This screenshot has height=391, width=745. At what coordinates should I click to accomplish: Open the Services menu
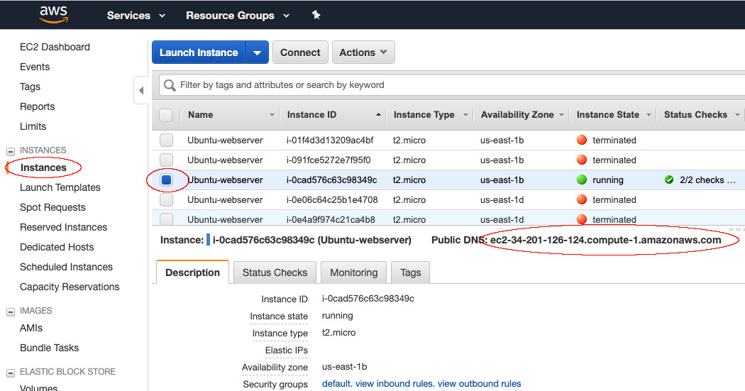click(136, 15)
